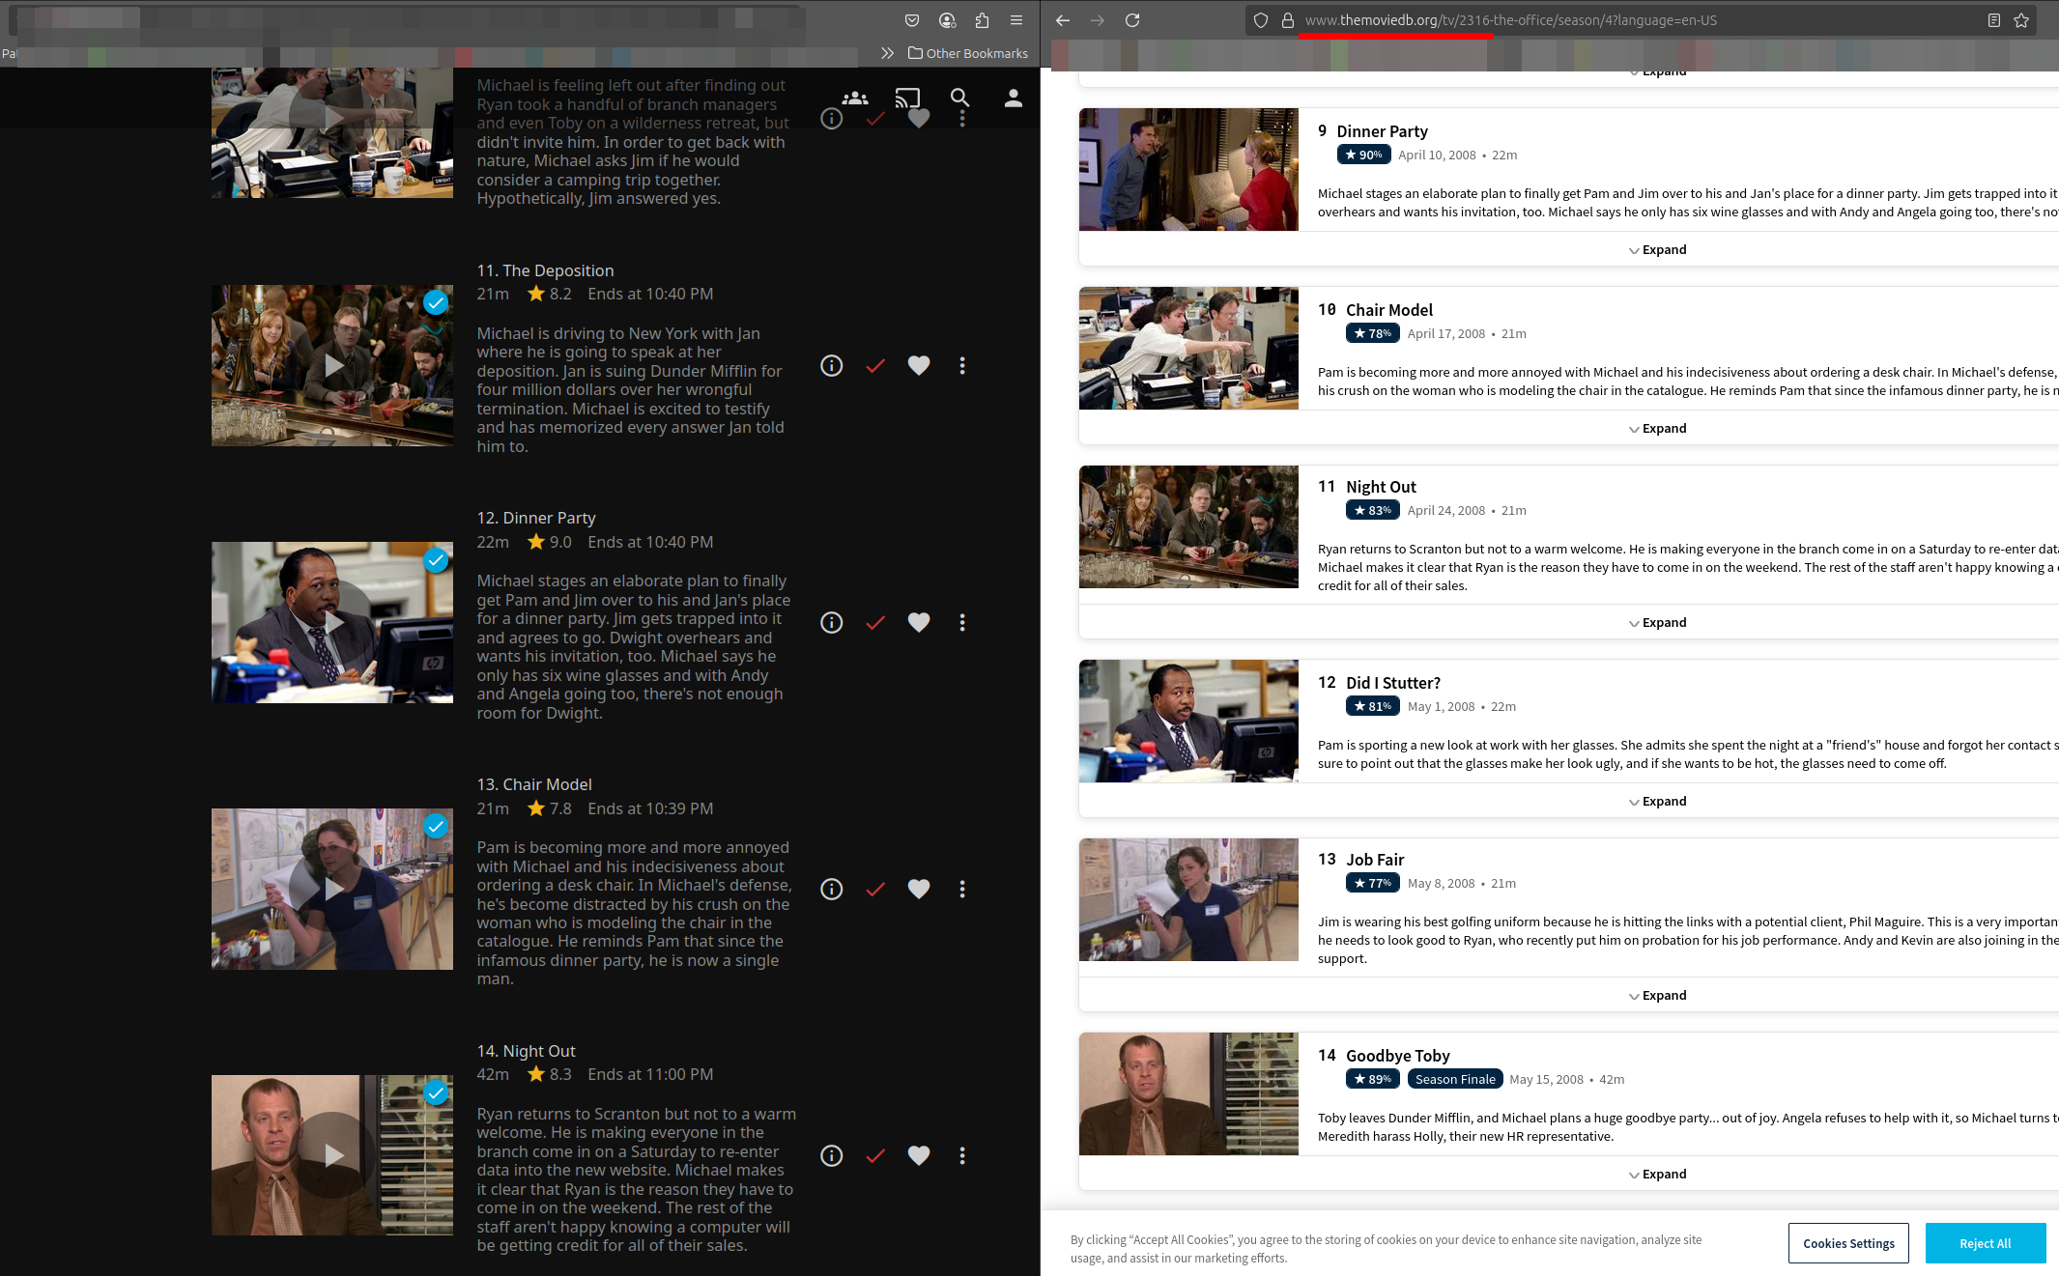Toggle played checkmark for The Deposition
Image resolution: width=2059 pixels, height=1276 pixels.
point(875,366)
